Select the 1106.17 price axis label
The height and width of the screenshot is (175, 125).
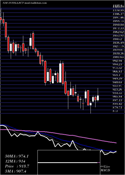[x=118, y=14]
